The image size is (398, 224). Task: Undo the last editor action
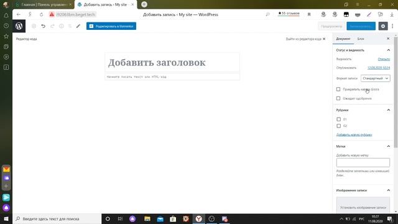(x=43, y=26)
